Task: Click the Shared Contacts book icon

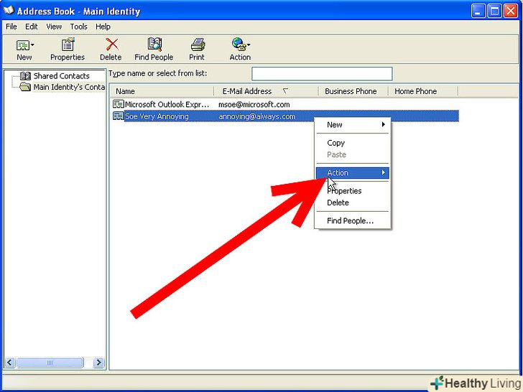Action: [x=25, y=76]
